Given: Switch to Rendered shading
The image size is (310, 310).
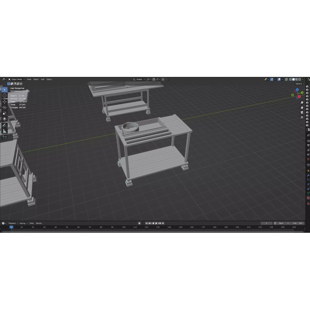Looking at the screenshot, I should [299, 79].
